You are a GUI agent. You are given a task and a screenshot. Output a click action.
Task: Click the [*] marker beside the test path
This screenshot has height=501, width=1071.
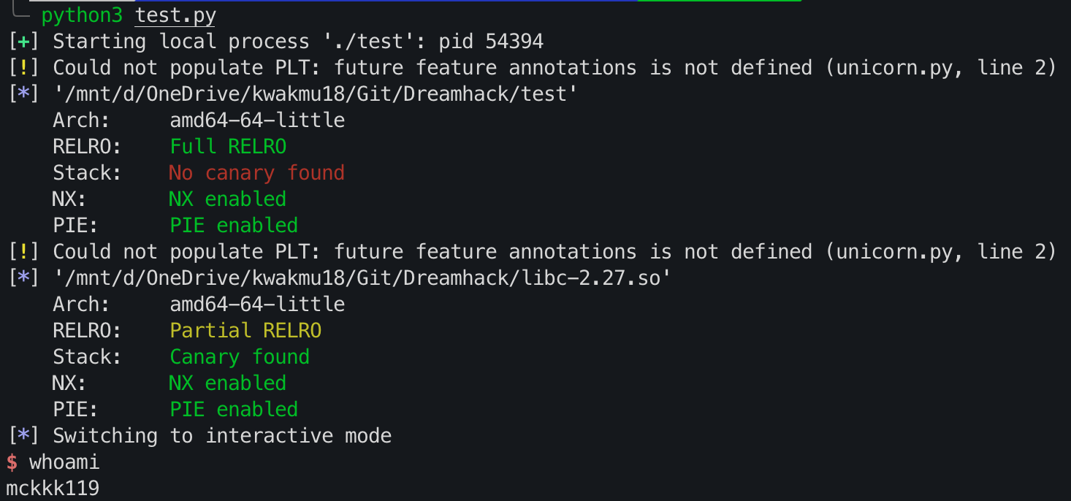pos(23,93)
